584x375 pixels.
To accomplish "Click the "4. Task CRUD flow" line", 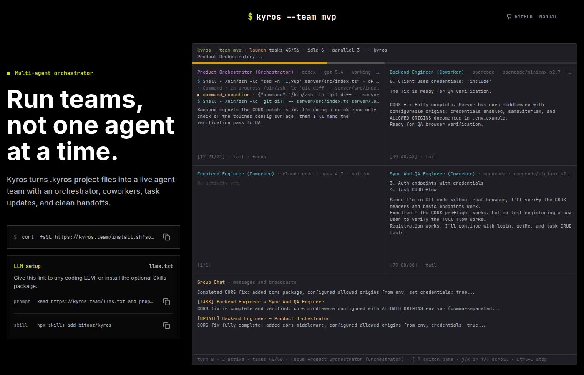I will pos(413,190).
